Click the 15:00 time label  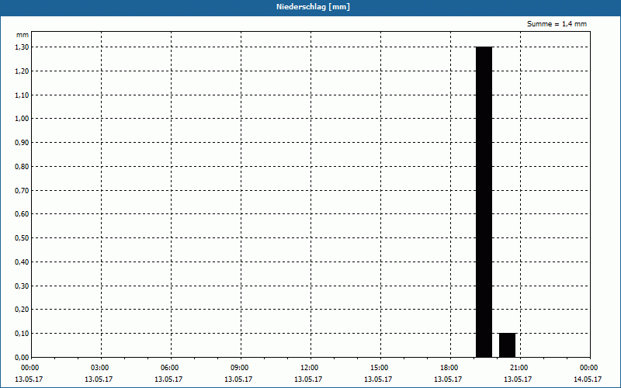380,368
